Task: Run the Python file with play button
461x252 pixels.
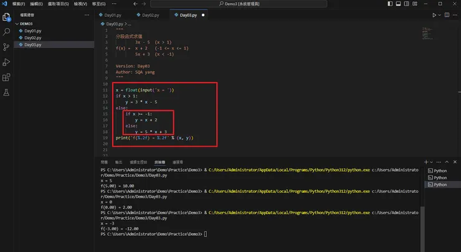Action: click(435, 15)
